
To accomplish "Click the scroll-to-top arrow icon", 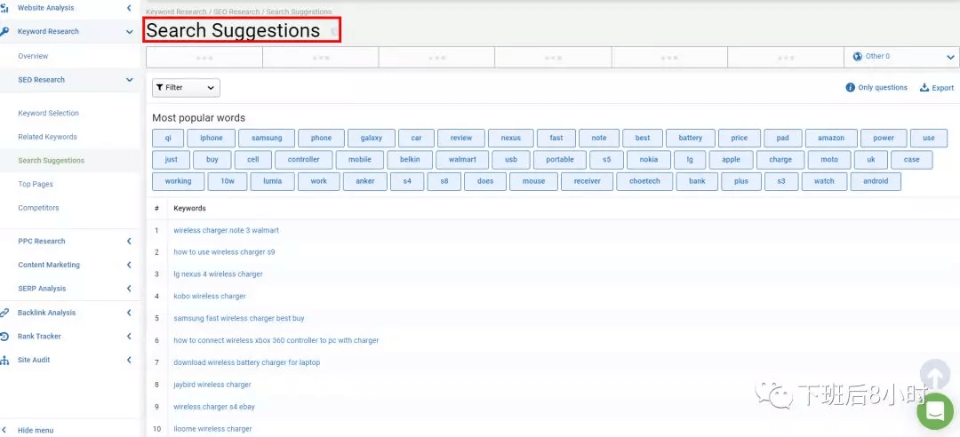I will (x=933, y=375).
